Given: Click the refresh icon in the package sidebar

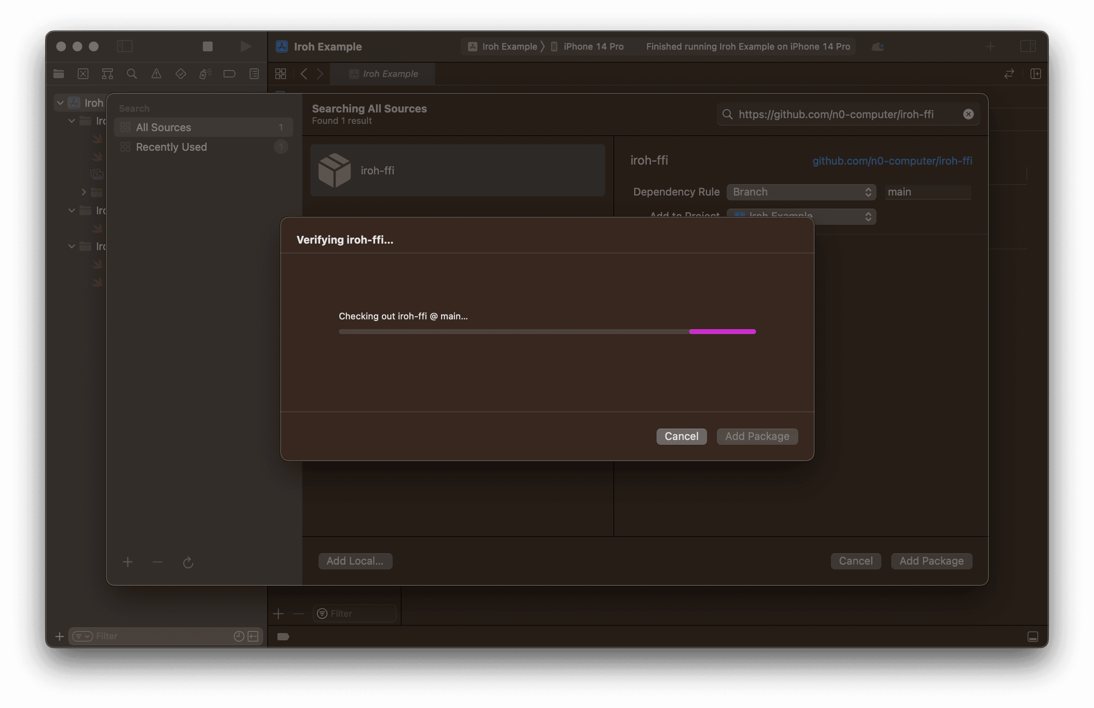Looking at the screenshot, I should [x=188, y=562].
